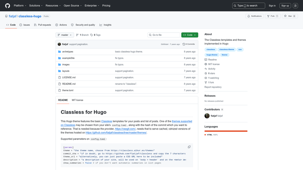This screenshot has height=170, width=303.
Task: Switch to the Insights tab
Action: (106, 25)
